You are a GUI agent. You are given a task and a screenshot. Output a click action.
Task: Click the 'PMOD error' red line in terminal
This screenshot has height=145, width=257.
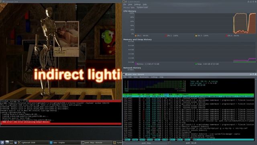click(26, 122)
